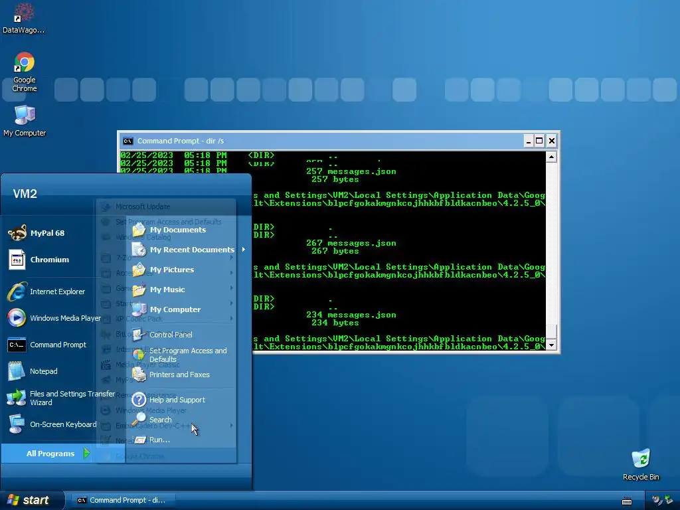Expand the My Recent Documents submenu arrow
Viewport: 680px width, 510px height.
244,250
